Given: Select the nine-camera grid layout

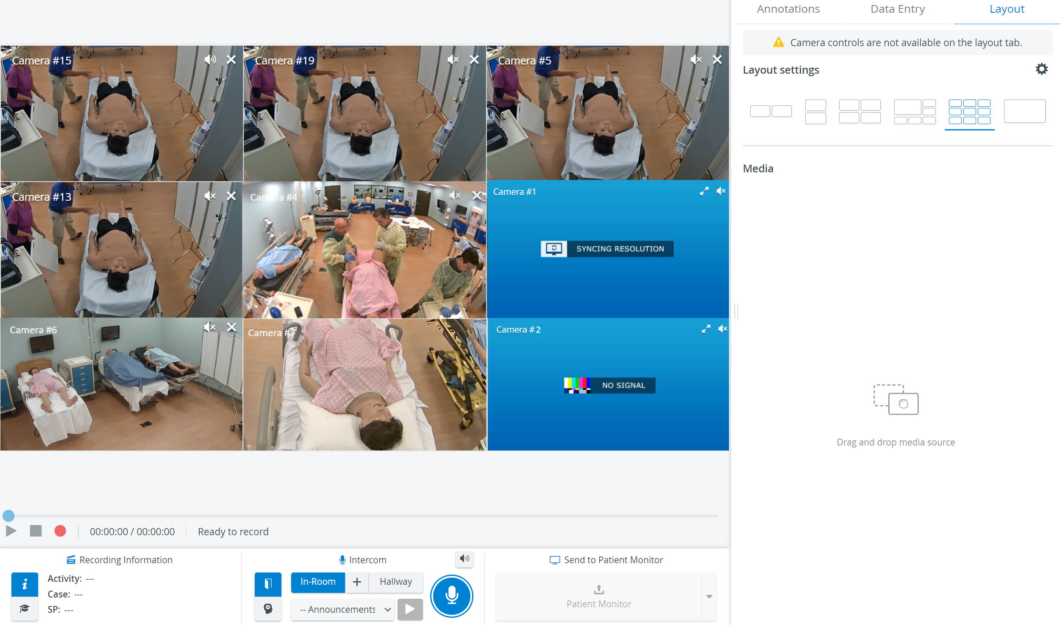Looking at the screenshot, I should (969, 112).
